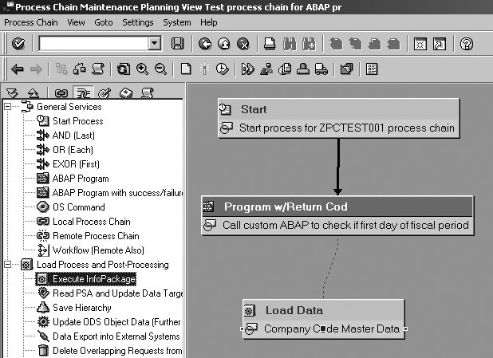
Task: Click the Print icon in toolbar
Action: 270,43
